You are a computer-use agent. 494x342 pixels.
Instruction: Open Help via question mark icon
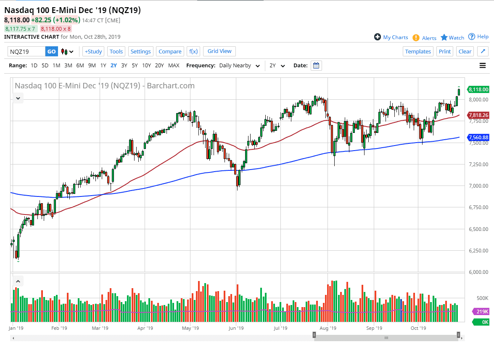point(472,37)
